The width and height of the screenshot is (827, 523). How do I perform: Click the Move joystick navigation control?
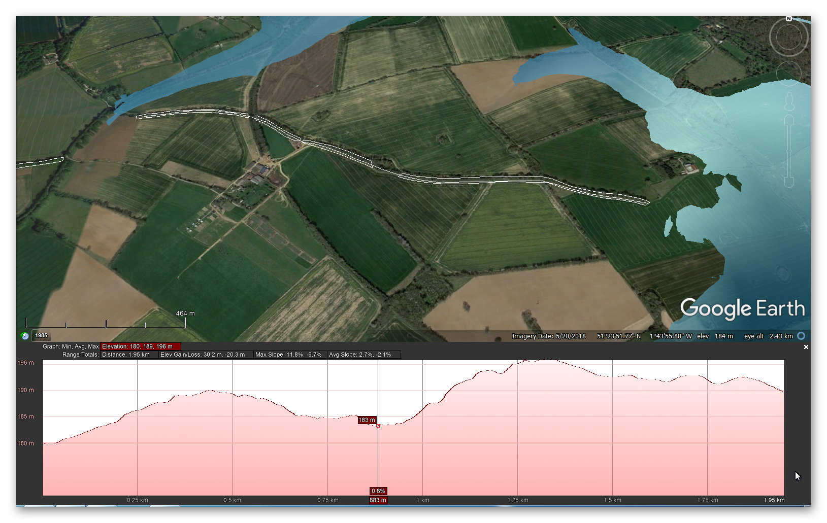point(789,74)
